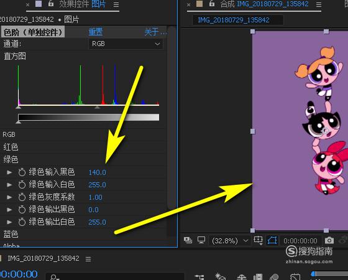Click the composition mini-flowchart icon in timeline
The image size is (348, 280).
coord(199,277)
